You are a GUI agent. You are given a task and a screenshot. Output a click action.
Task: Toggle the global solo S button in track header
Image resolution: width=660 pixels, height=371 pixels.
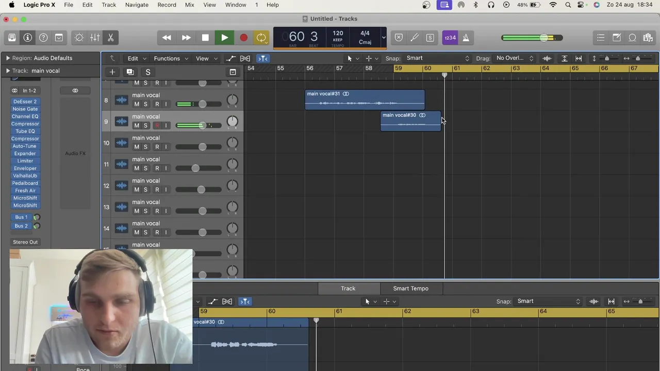click(148, 72)
